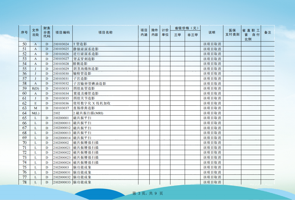Click the 除外内容 column header
This screenshot has height=200, width=295.
(155, 33)
